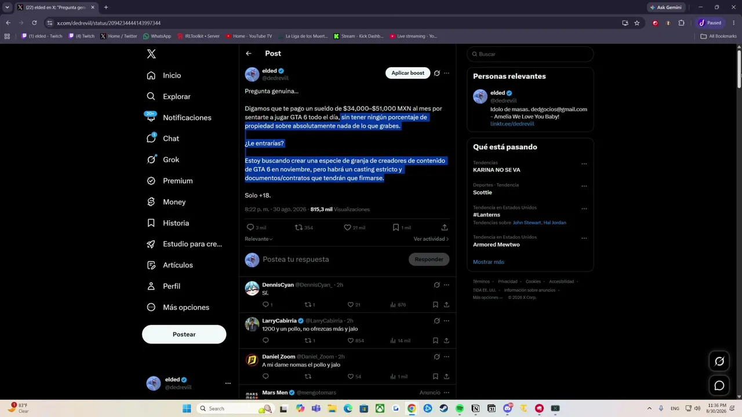Go to Inicio in the sidebar
The height and width of the screenshot is (417, 742).
tap(164, 75)
